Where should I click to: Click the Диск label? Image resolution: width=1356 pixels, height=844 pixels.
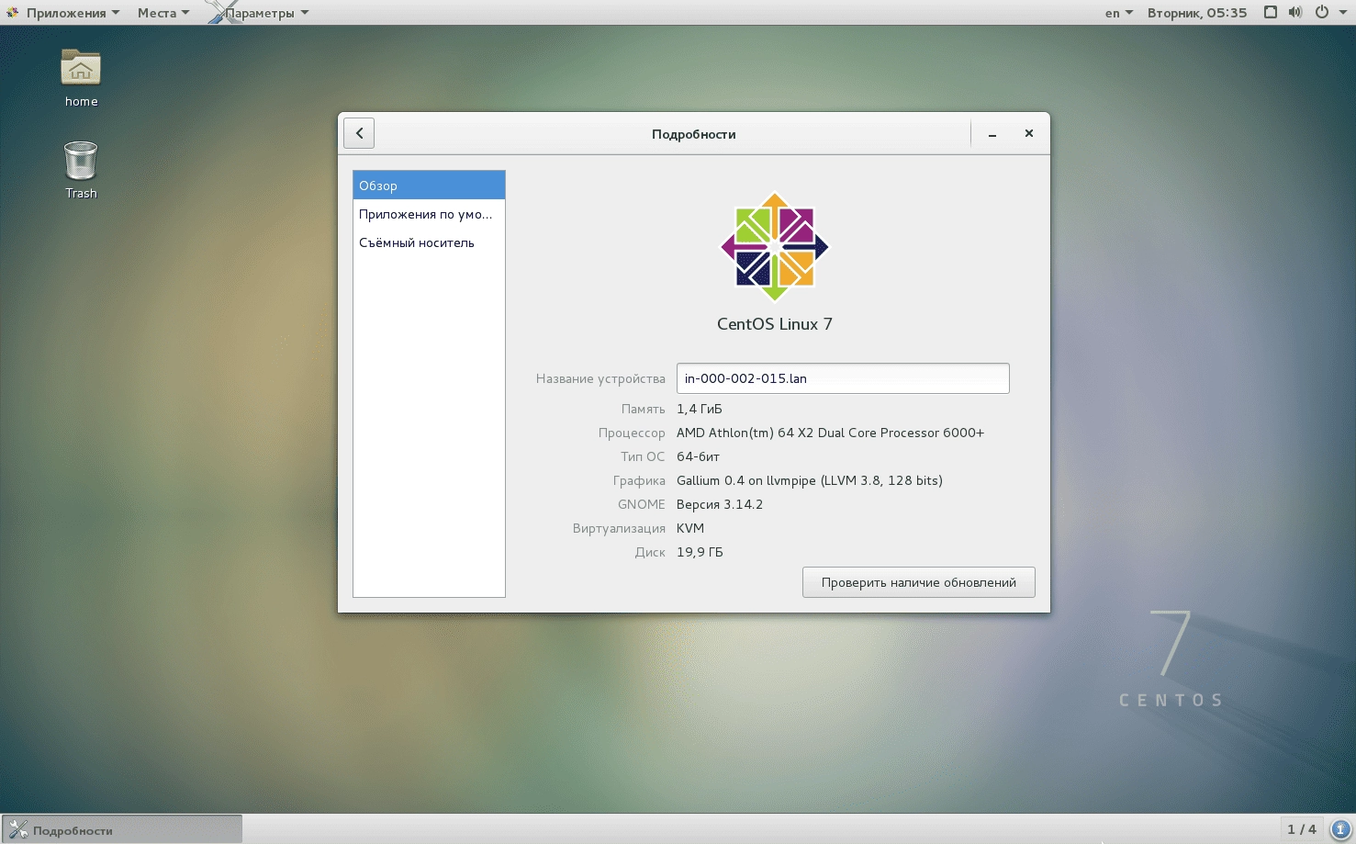650,552
